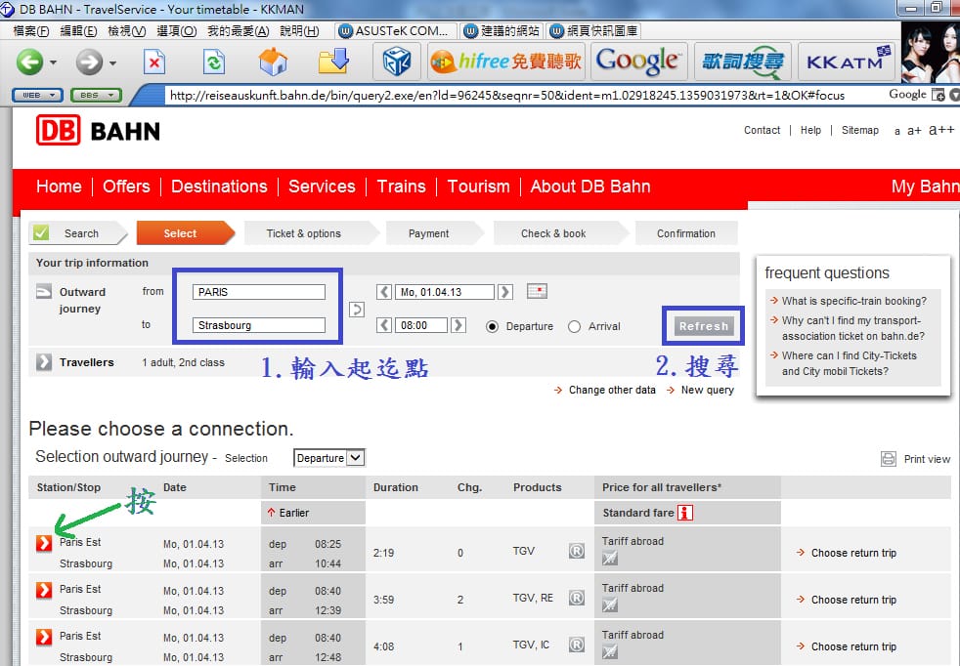This screenshot has height=666, width=960.
Task: Click tariff icon in the 2:19 connection row
Action: [x=610, y=558]
